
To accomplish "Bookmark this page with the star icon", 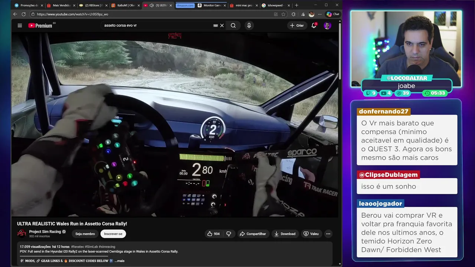I will click(284, 14).
